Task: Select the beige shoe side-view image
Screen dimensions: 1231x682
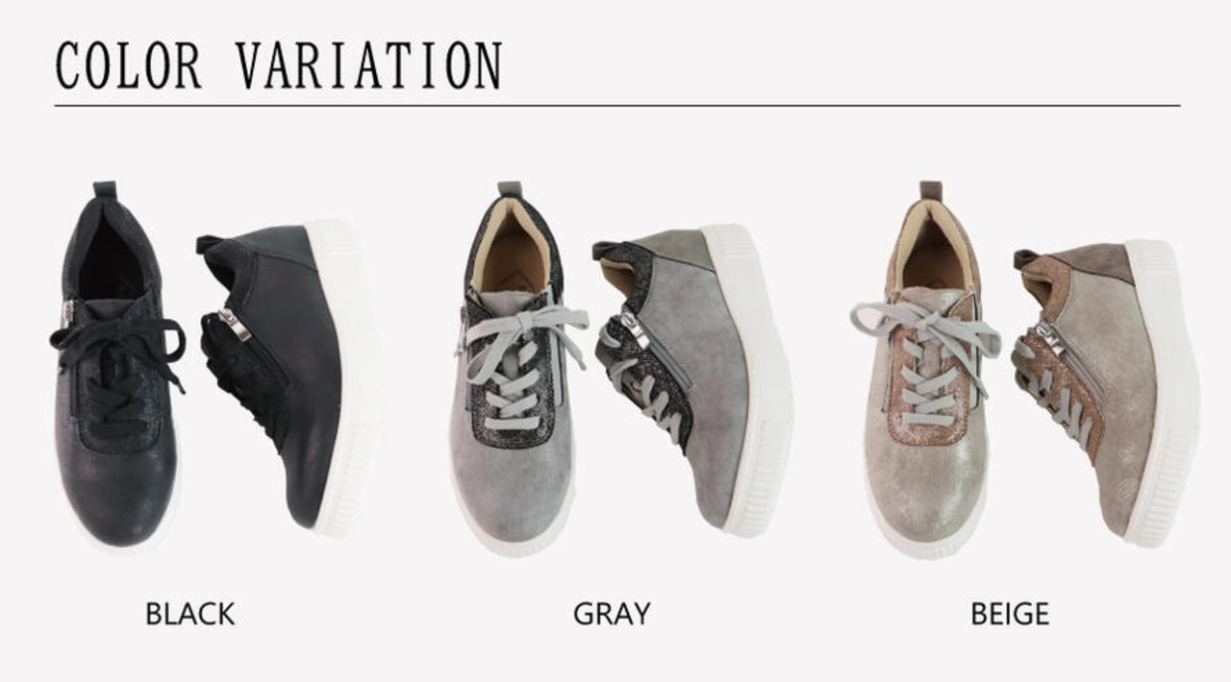Action: 1106,384
